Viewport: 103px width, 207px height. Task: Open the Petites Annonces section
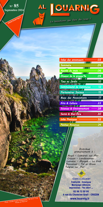point(81,125)
